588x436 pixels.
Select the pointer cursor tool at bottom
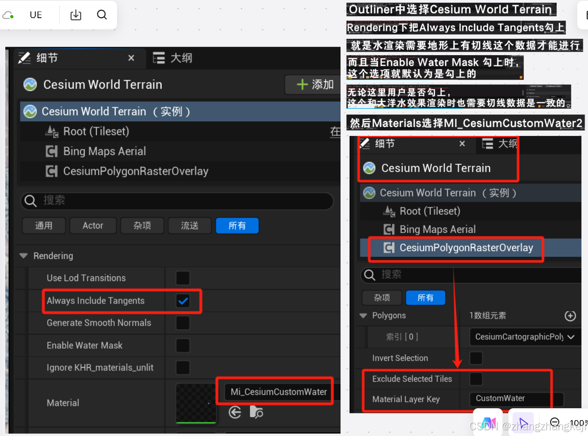tap(523, 423)
